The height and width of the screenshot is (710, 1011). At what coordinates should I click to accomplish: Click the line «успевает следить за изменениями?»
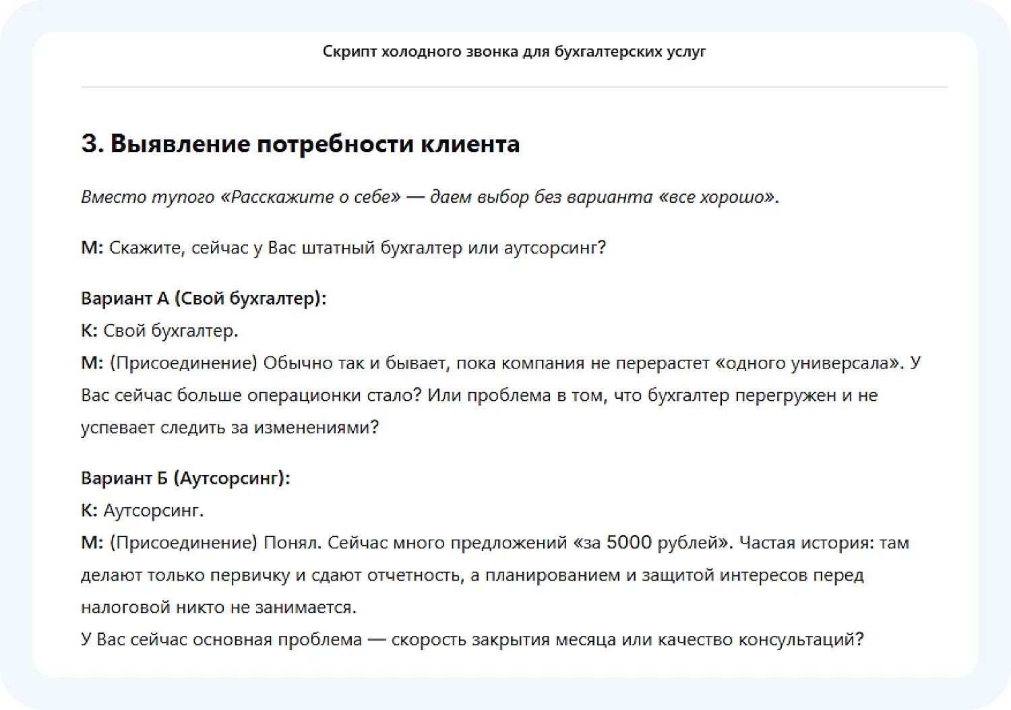(231, 426)
